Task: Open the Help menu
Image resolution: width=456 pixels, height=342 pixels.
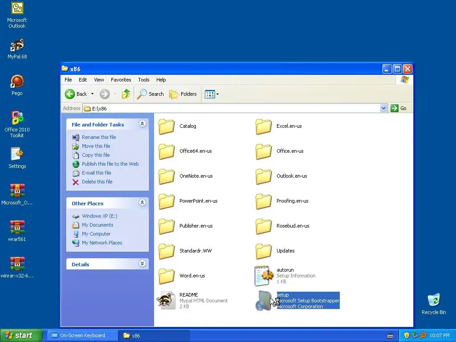Action: click(x=161, y=80)
